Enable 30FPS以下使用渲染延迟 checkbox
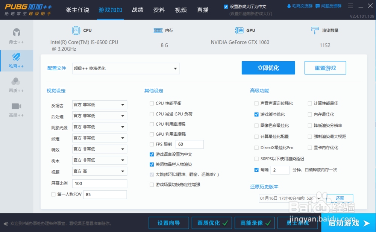Image resolution: width=376 pixels, height=232 pixels. (x=256, y=159)
